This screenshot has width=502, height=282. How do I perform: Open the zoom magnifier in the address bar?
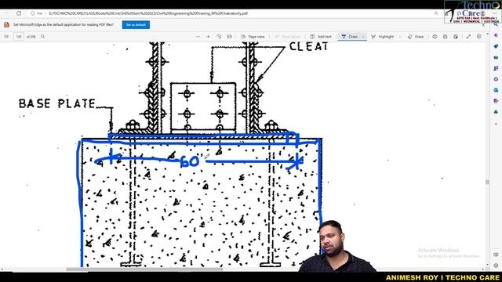tap(436, 13)
